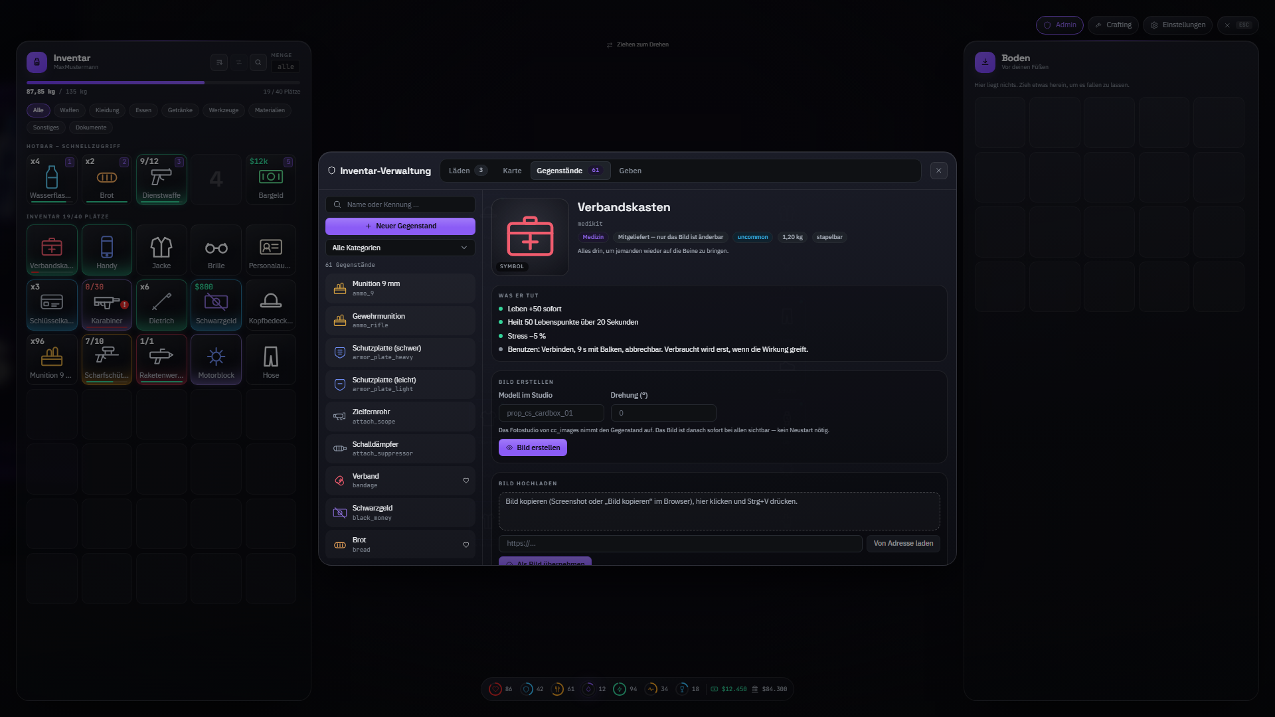Image resolution: width=1275 pixels, height=717 pixels.
Task: Select the Karabiner weapon slot
Action: coord(107,305)
